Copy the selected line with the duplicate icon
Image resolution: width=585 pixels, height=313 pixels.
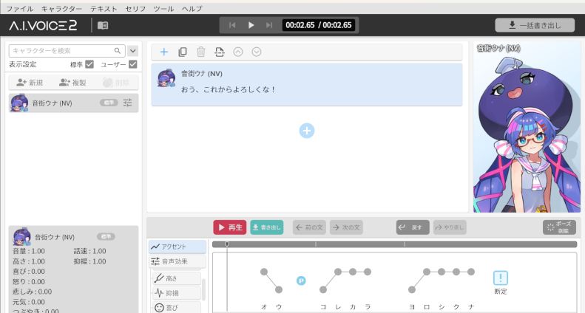[183, 52]
